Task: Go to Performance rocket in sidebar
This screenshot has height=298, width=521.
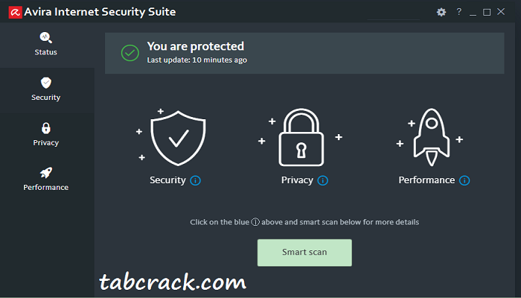Action: point(46,179)
